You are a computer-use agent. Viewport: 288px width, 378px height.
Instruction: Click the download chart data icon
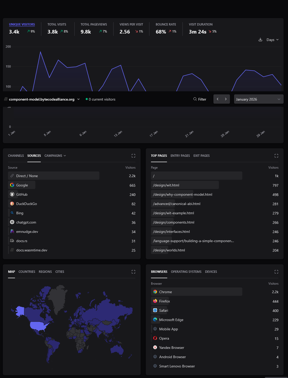tap(260, 39)
